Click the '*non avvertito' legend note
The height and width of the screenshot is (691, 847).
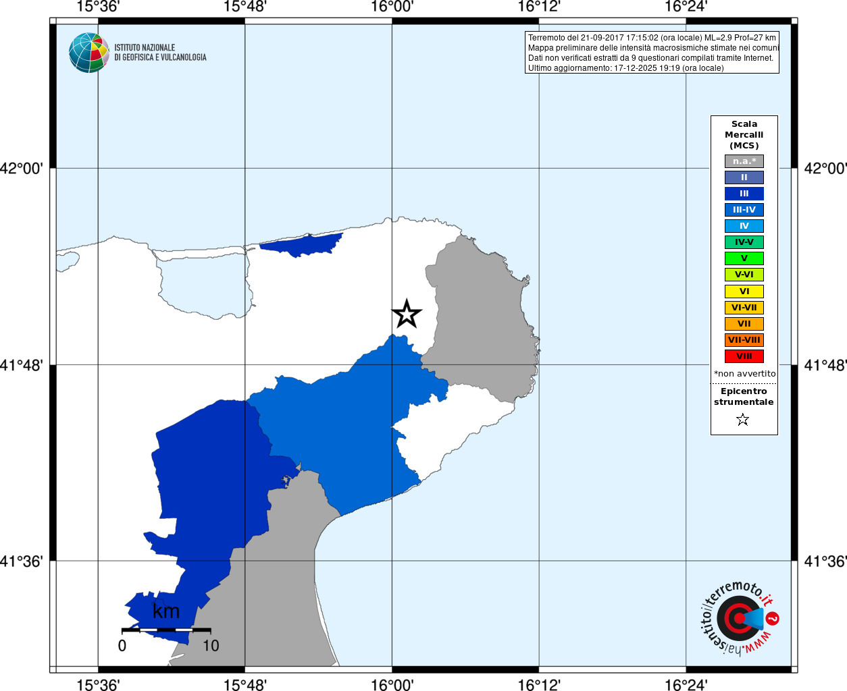tap(745, 374)
